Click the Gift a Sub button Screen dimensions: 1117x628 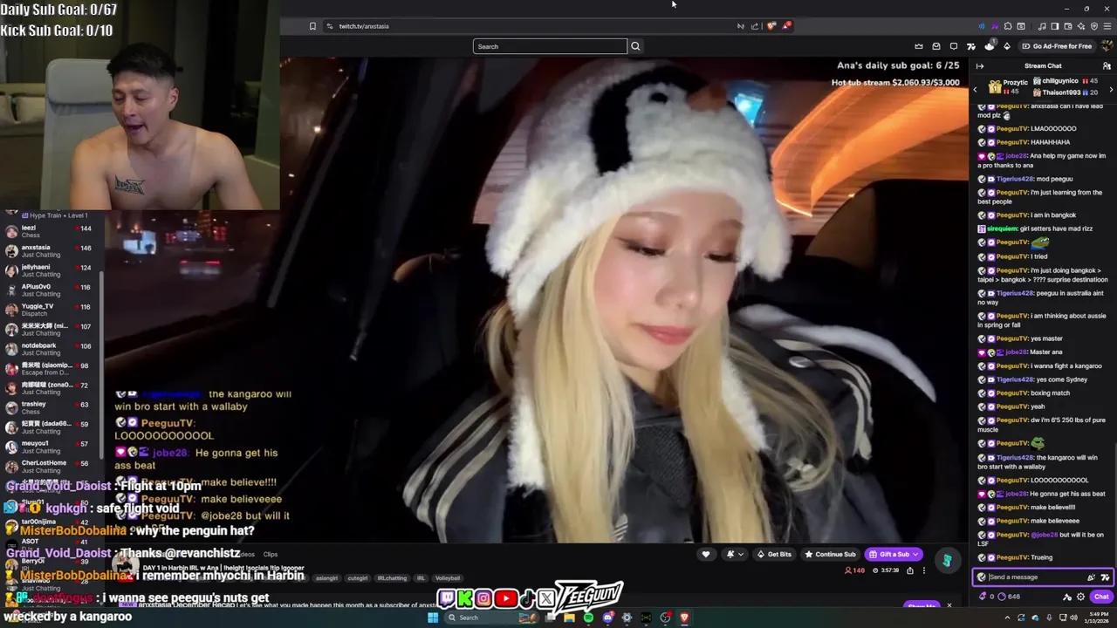(894, 554)
